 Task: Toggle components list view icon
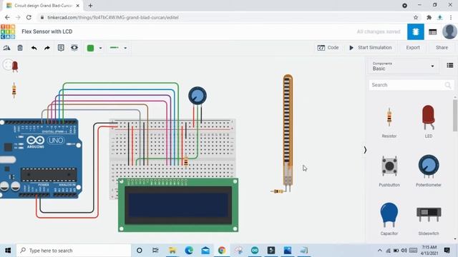click(x=450, y=65)
